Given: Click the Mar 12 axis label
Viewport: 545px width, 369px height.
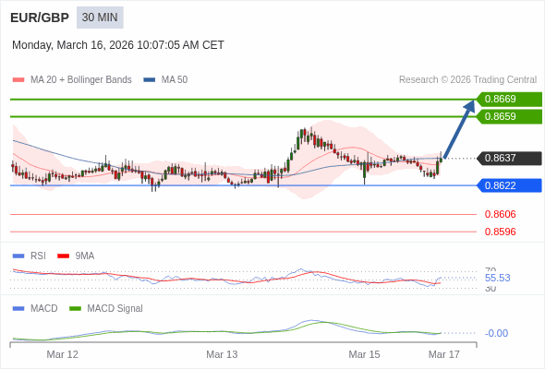Looking at the screenshot, I should click(63, 354).
